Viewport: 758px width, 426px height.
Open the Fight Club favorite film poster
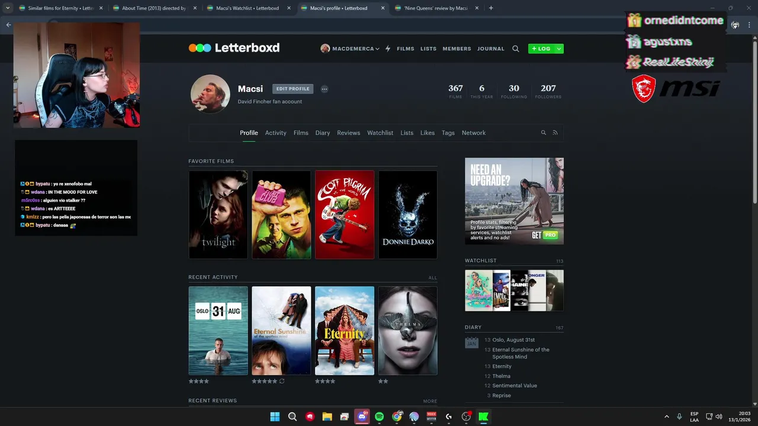coord(281,215)
